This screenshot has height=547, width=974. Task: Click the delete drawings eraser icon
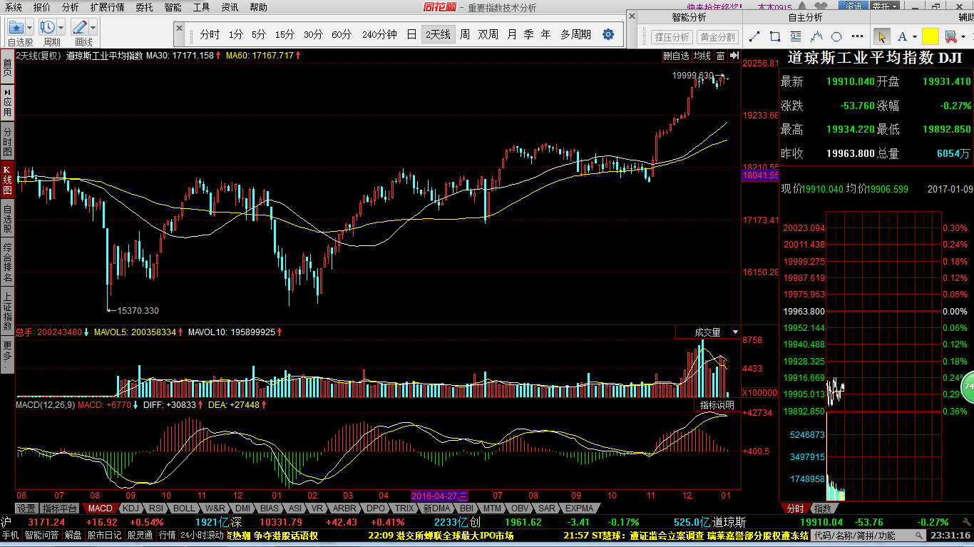click(x=950, y=36)
